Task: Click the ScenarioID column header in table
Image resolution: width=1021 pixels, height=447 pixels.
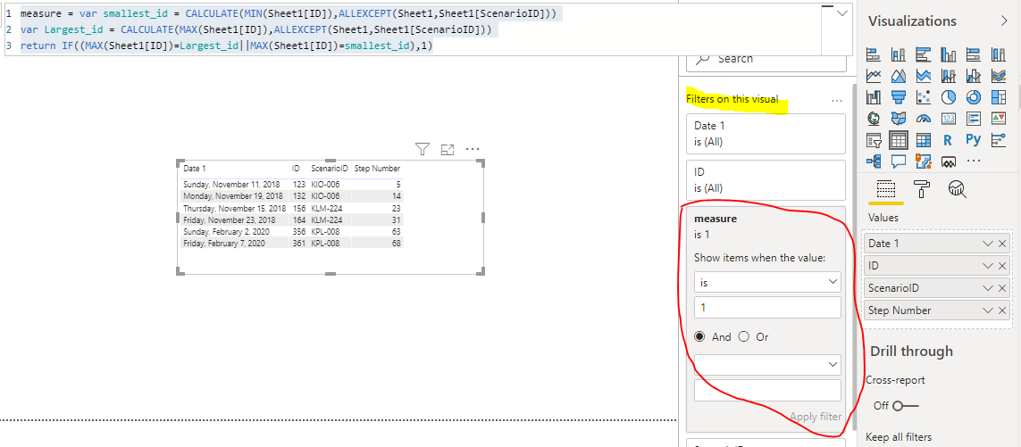Action: pyautogui.click(x=328, y=169)
